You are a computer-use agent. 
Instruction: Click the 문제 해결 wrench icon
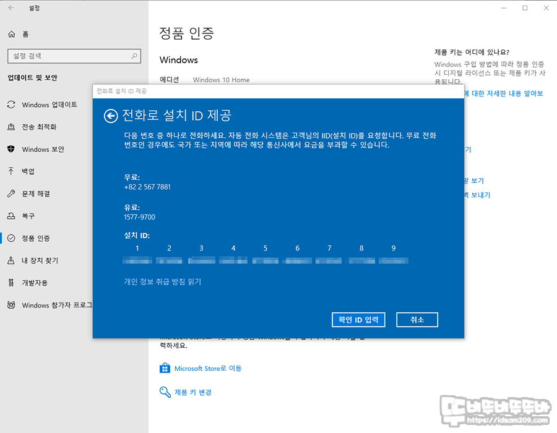[x=11, y=194]
